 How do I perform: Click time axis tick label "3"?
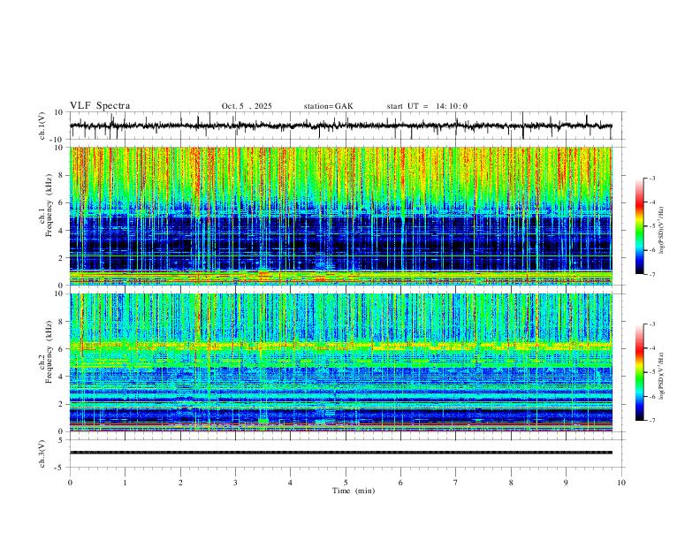(235, 483)
